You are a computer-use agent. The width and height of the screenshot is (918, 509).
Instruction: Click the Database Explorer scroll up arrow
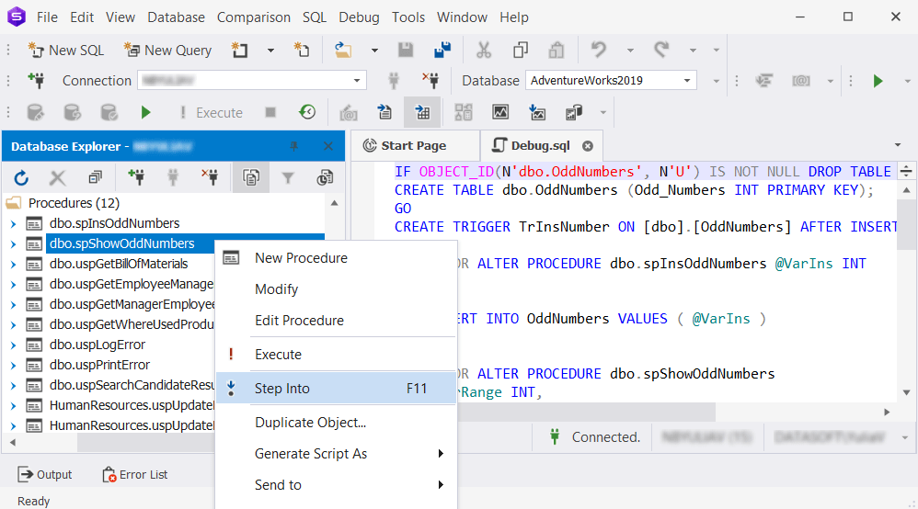334,203
